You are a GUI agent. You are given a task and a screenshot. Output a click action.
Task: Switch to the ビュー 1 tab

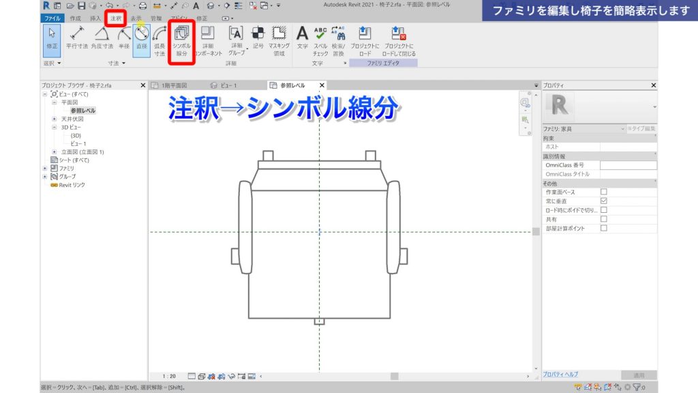pyautogui.click(x=228, y=85)
